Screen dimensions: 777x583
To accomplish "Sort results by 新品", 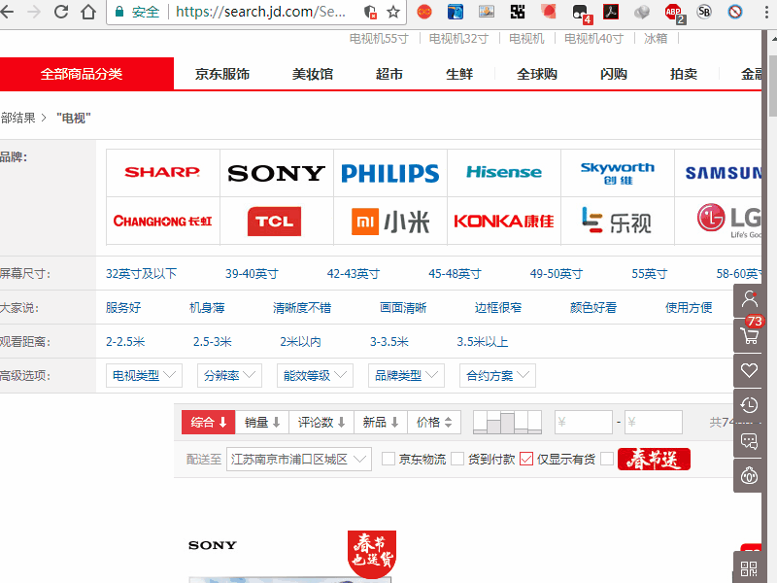I will click(x=381, y=423).
